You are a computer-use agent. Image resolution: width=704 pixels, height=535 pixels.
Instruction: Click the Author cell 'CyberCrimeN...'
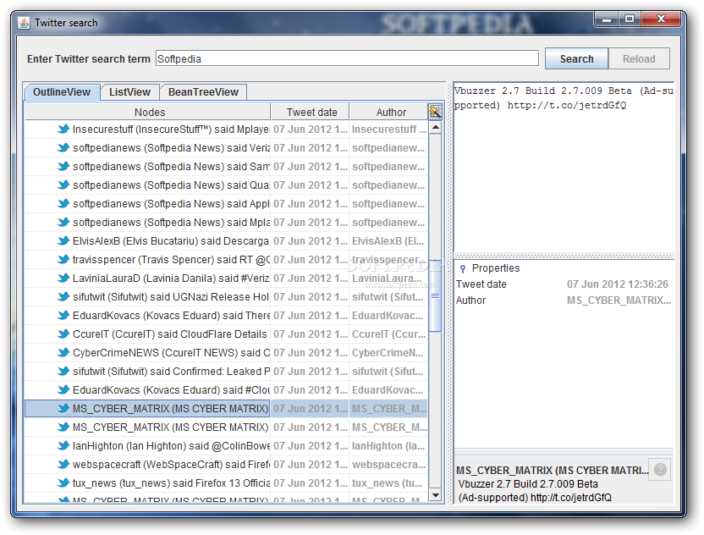388,353
